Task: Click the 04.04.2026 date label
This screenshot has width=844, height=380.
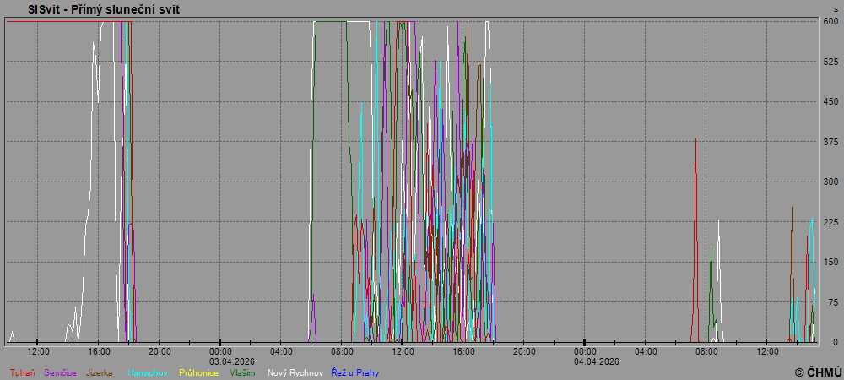Action: [598, 361]
